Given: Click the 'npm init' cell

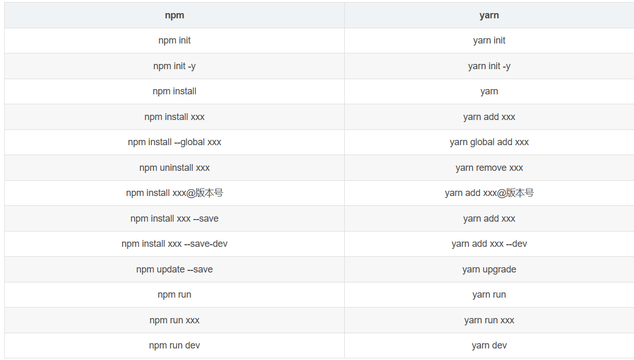Looking at the screenshot, I should tap(174, 40).
